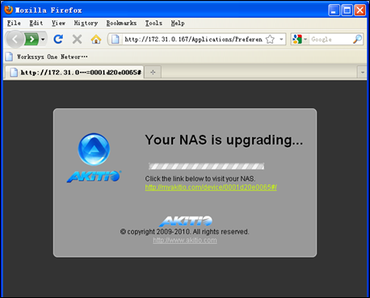The width and height of the screenshot is (370, 298).
Task: Open the File menu
Action: click(x=14, y=23)
